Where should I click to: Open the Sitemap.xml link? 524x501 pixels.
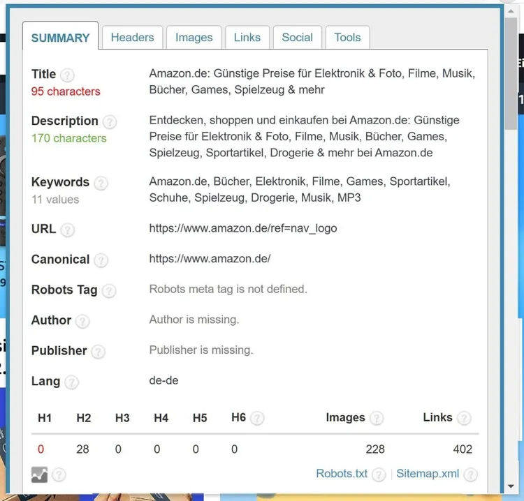[x=428, y=474]
